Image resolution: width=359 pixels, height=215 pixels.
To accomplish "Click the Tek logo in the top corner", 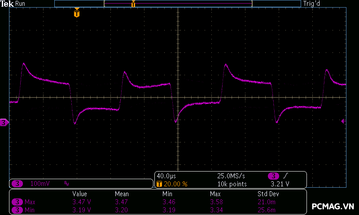I will 7,4.
